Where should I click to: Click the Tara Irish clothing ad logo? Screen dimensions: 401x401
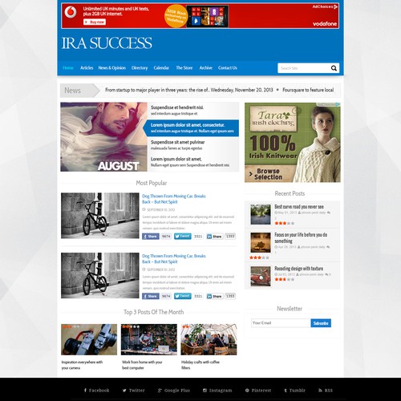pos(273,119)
